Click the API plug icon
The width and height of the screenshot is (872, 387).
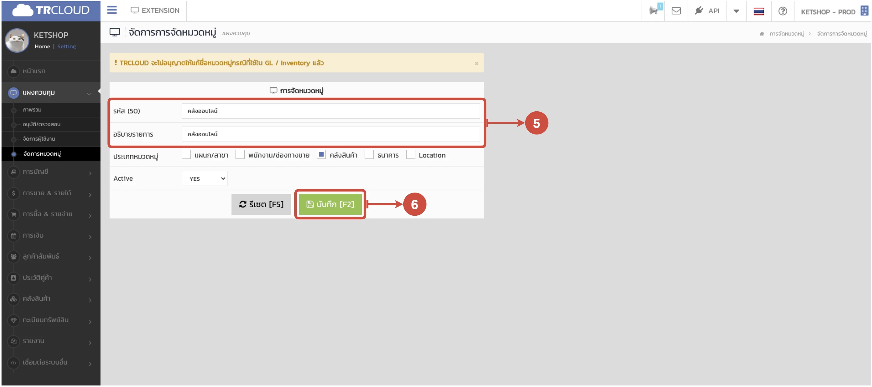click(x=699, y=10)
